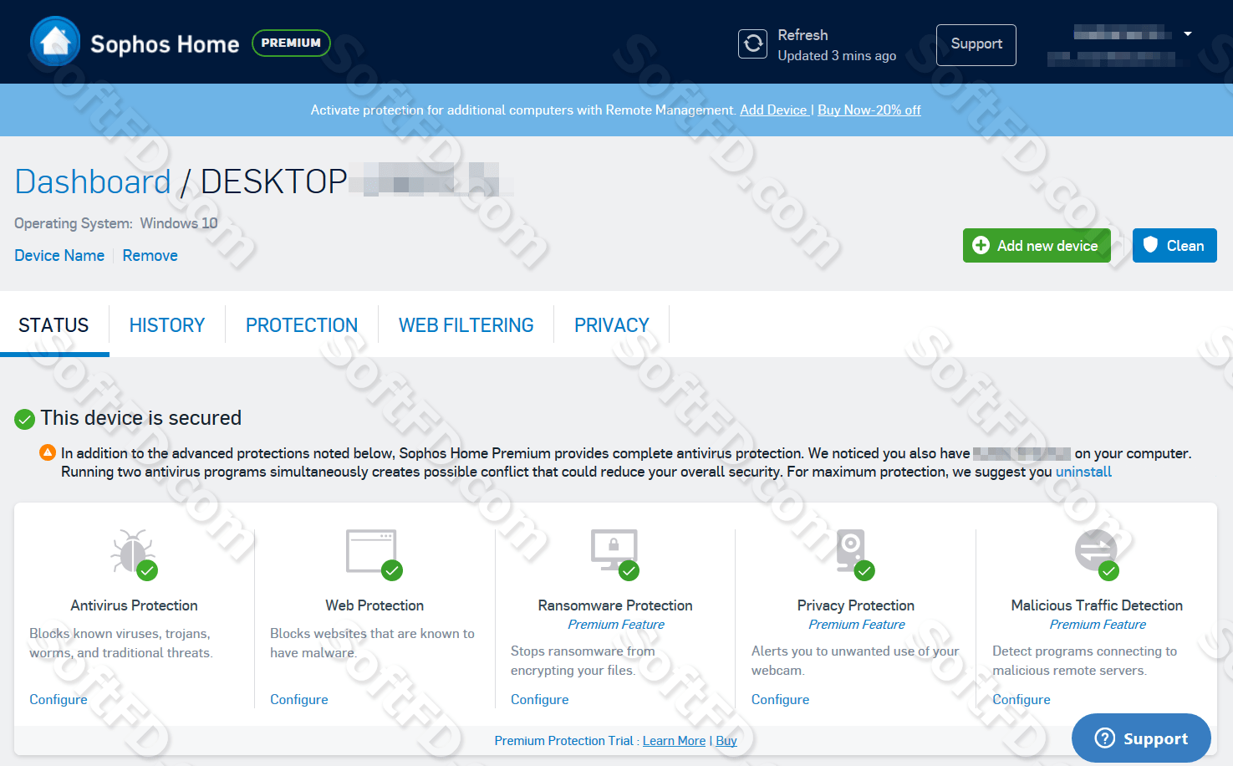The width and height of the screenshot is (1233, 766).
Task: Click the Refresh label text
Action: [802, 35]
